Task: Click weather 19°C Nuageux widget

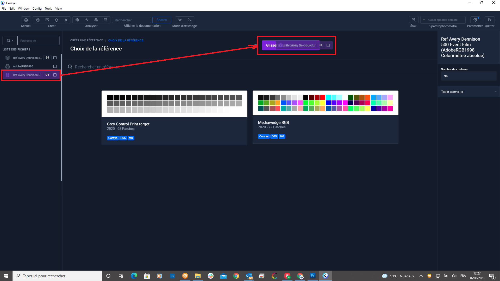Action: click(x=398, y=276)
